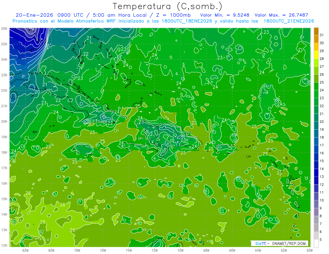Click the color scale label 12
This screenshot has width=329, height=254.
coord(322,185)
